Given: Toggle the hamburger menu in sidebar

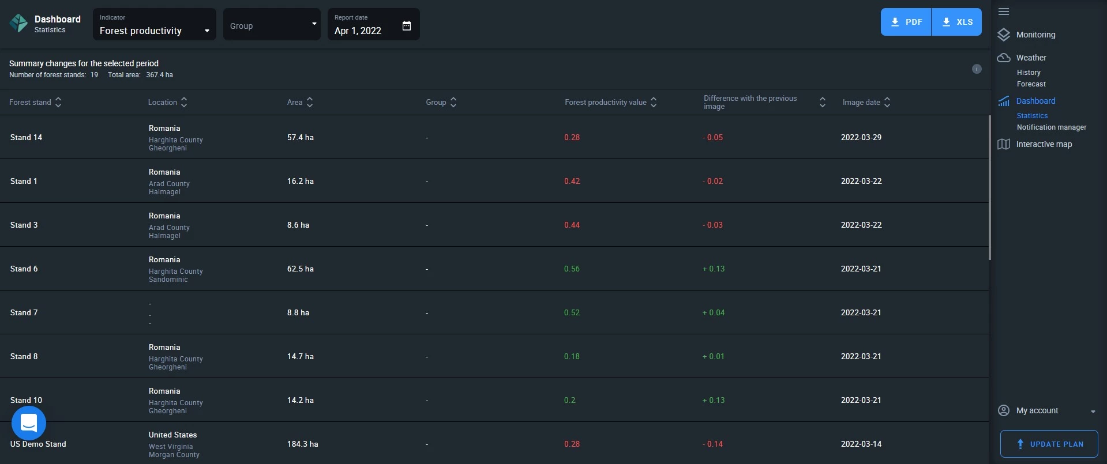Looking at the screenshot, I should click(x=1004, y=12).
